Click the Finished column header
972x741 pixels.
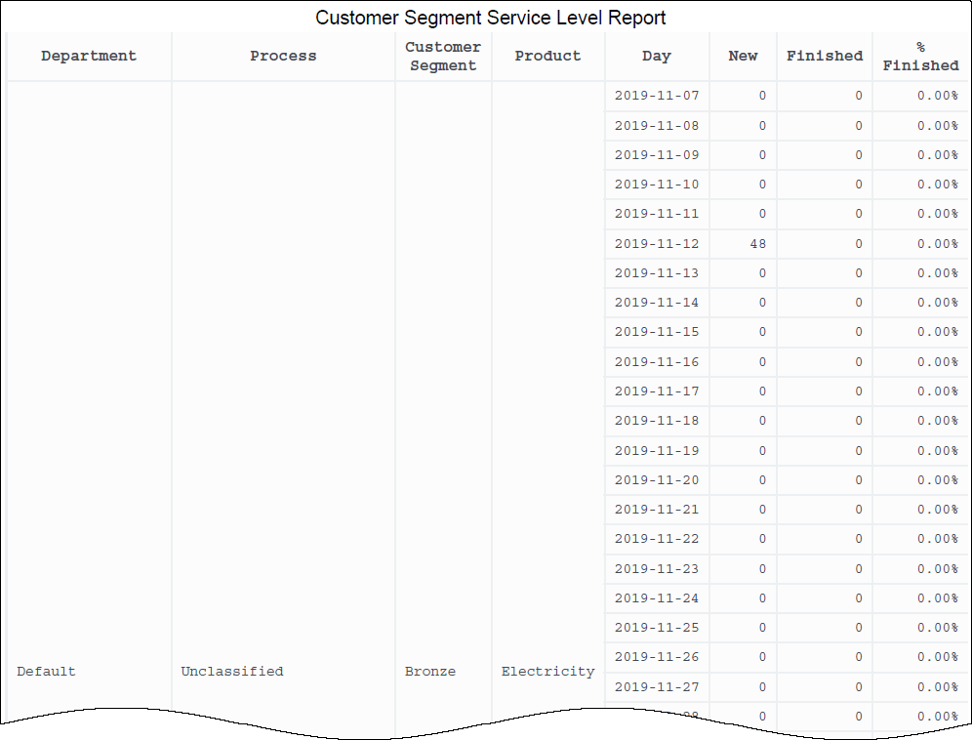click(825, 57)
